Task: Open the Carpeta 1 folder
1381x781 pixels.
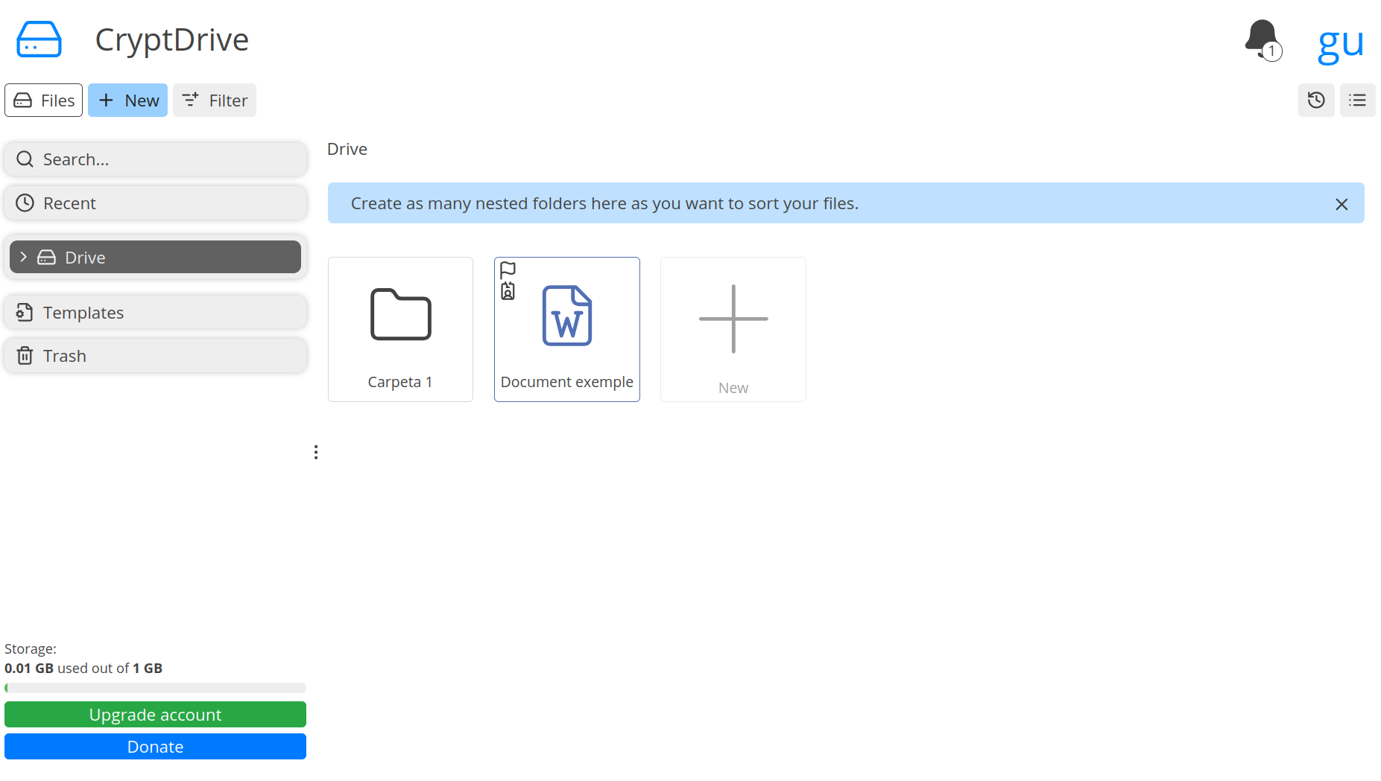Action: 400,329
